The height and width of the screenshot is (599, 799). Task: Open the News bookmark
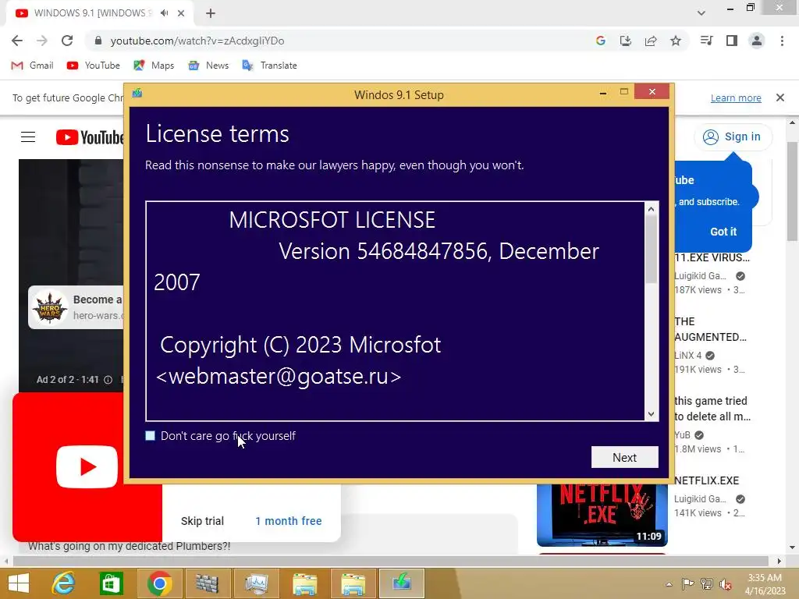pyautogui.click(x=208, y=66)
